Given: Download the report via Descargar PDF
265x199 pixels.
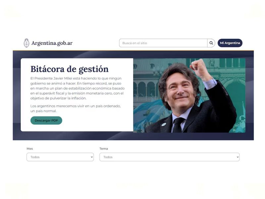Looking at the screenshot, I should (46, 120).
